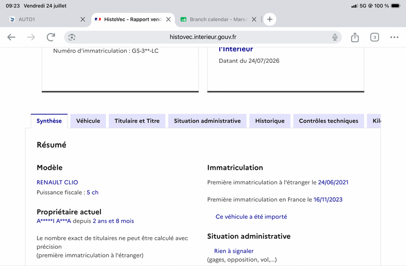
Task: Click the foreign registration date 24/06/2021
Action: [x=333, y=182]
